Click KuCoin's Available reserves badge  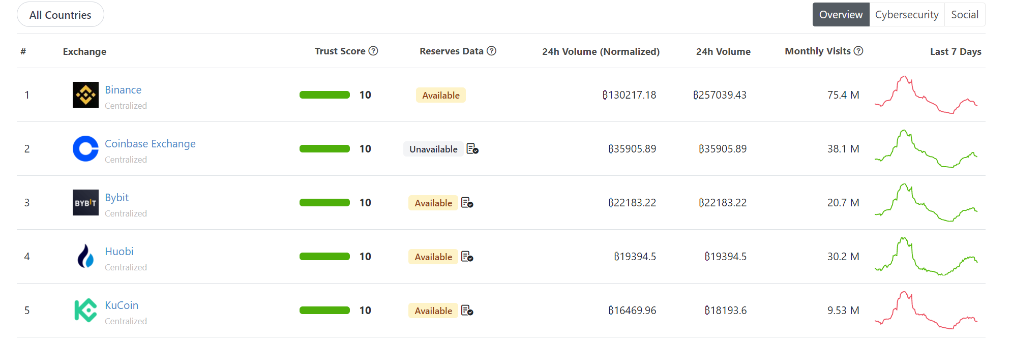[433, 311]
